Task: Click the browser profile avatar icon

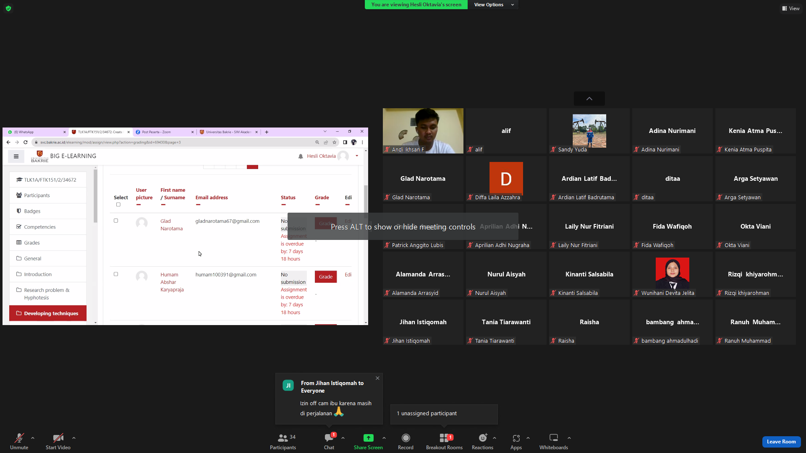Action: 354,142
